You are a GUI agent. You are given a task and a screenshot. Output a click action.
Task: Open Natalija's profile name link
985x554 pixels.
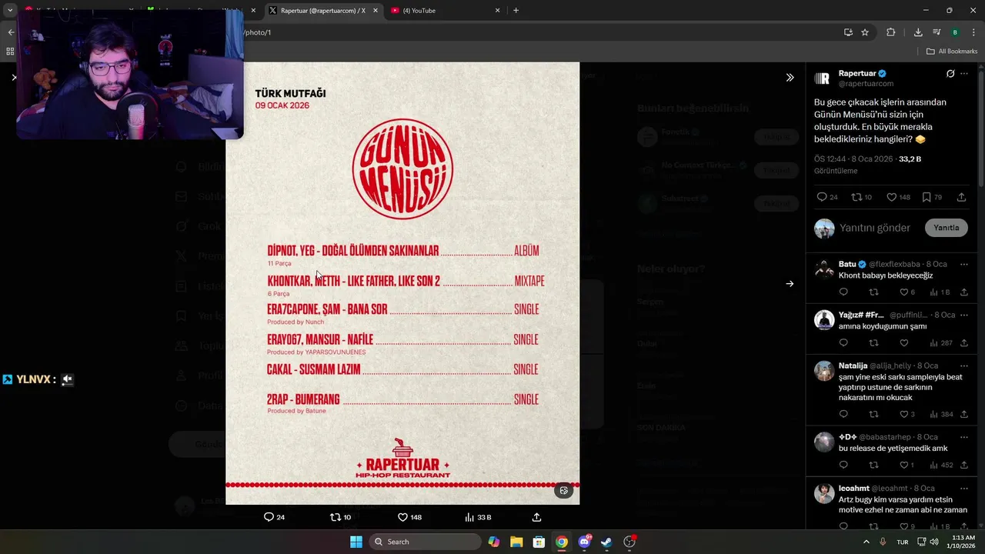[853, 365]
